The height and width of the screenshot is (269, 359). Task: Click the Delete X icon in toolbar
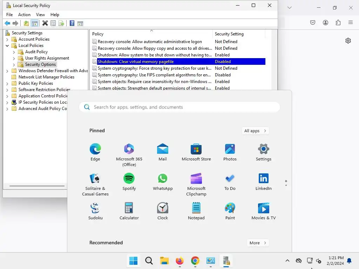45,23
